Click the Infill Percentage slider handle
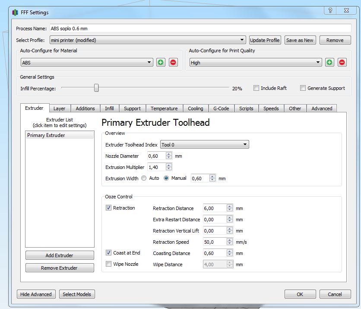This screenshot has width=361, height=309. [96, 88]
